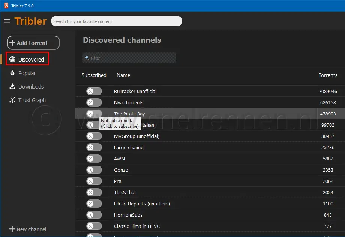This screenshot has height=237, width=345.
Task: Toggle subscription for PrX
Action: click(94, 181)
